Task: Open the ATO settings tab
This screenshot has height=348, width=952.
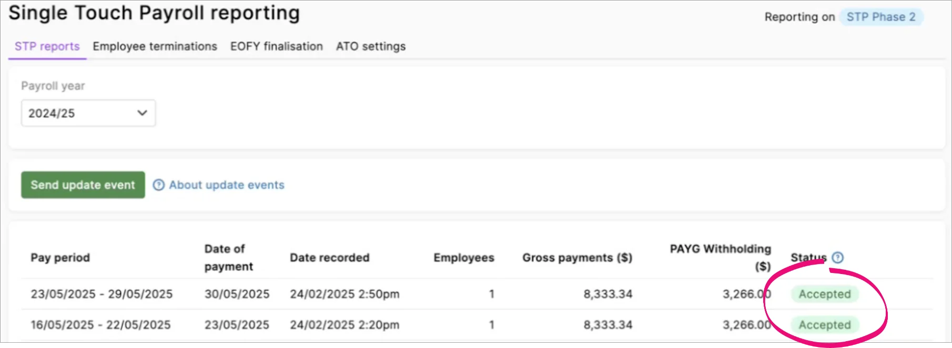Action: pos(371,46)
